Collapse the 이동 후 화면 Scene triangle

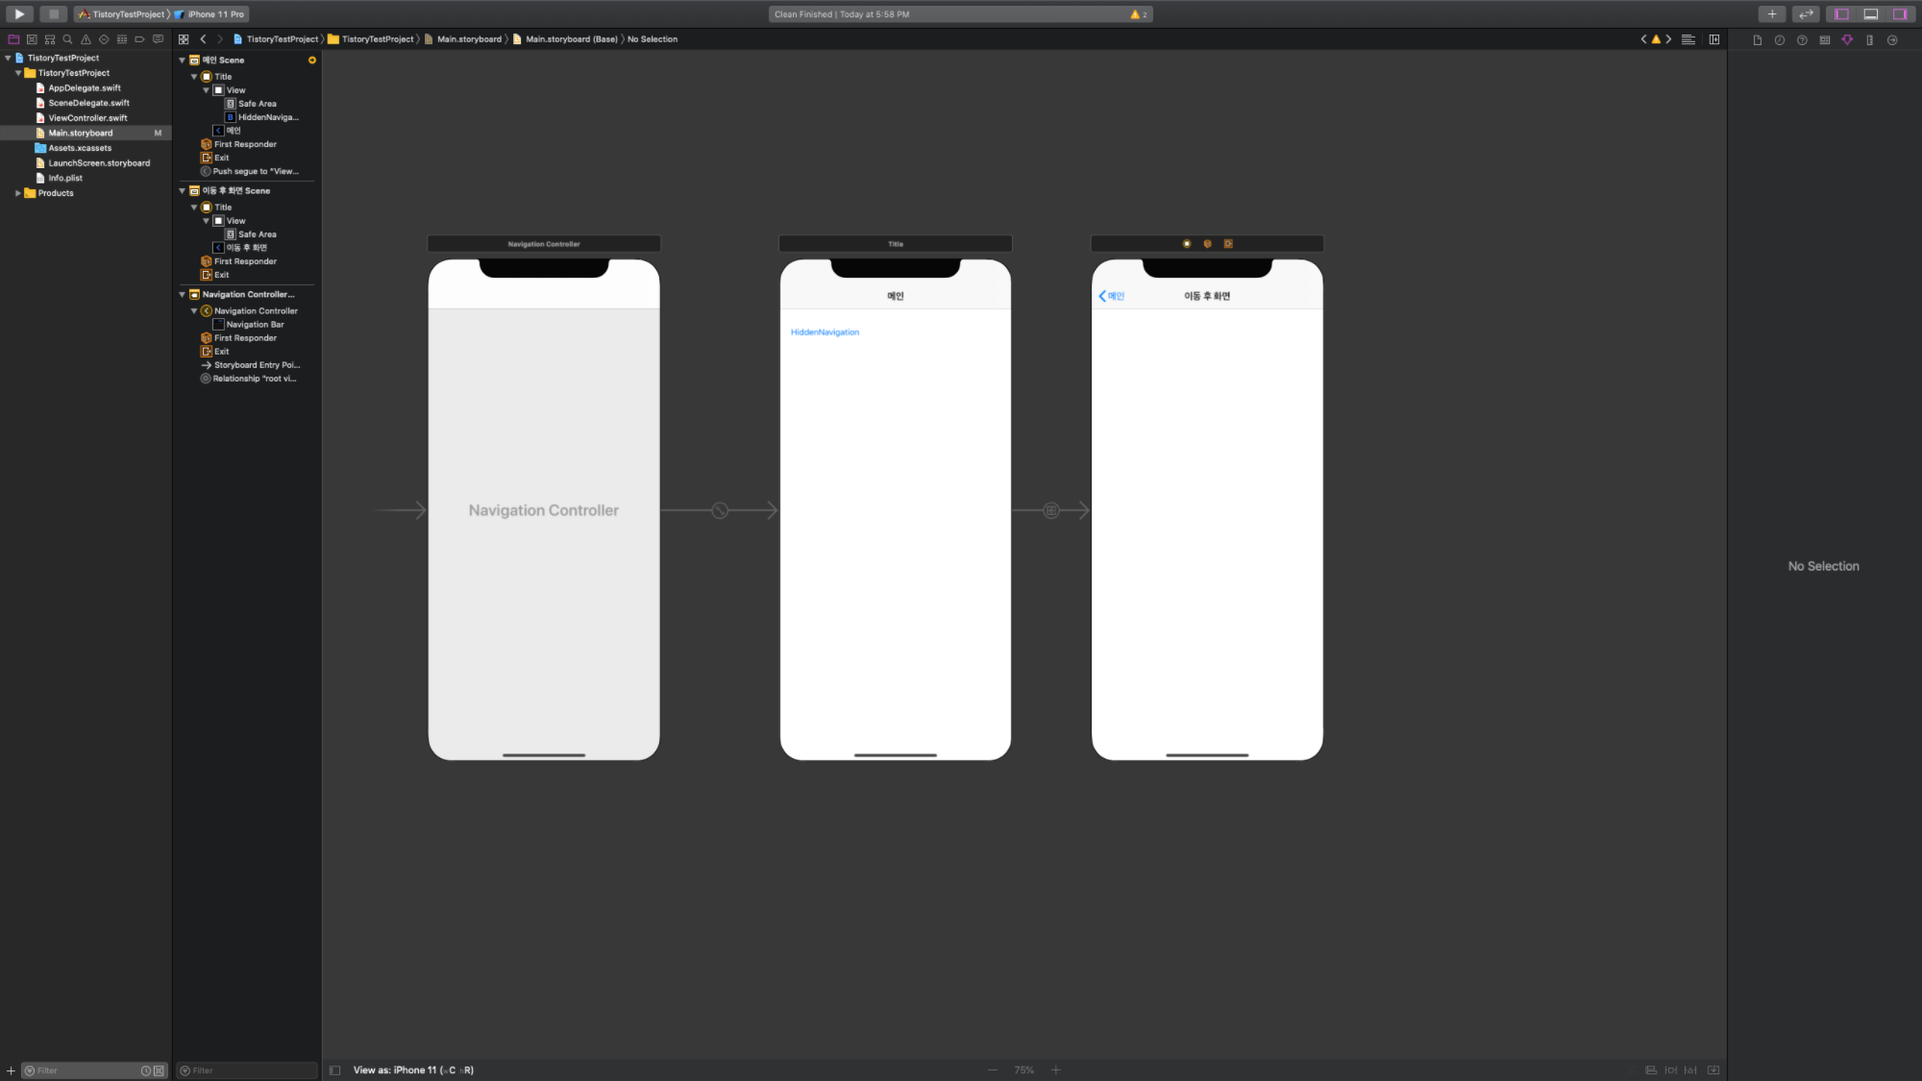[183, 191]
